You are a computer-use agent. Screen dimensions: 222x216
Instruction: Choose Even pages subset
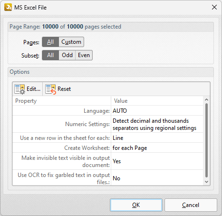pyautogui.click(x=84, y=55)
